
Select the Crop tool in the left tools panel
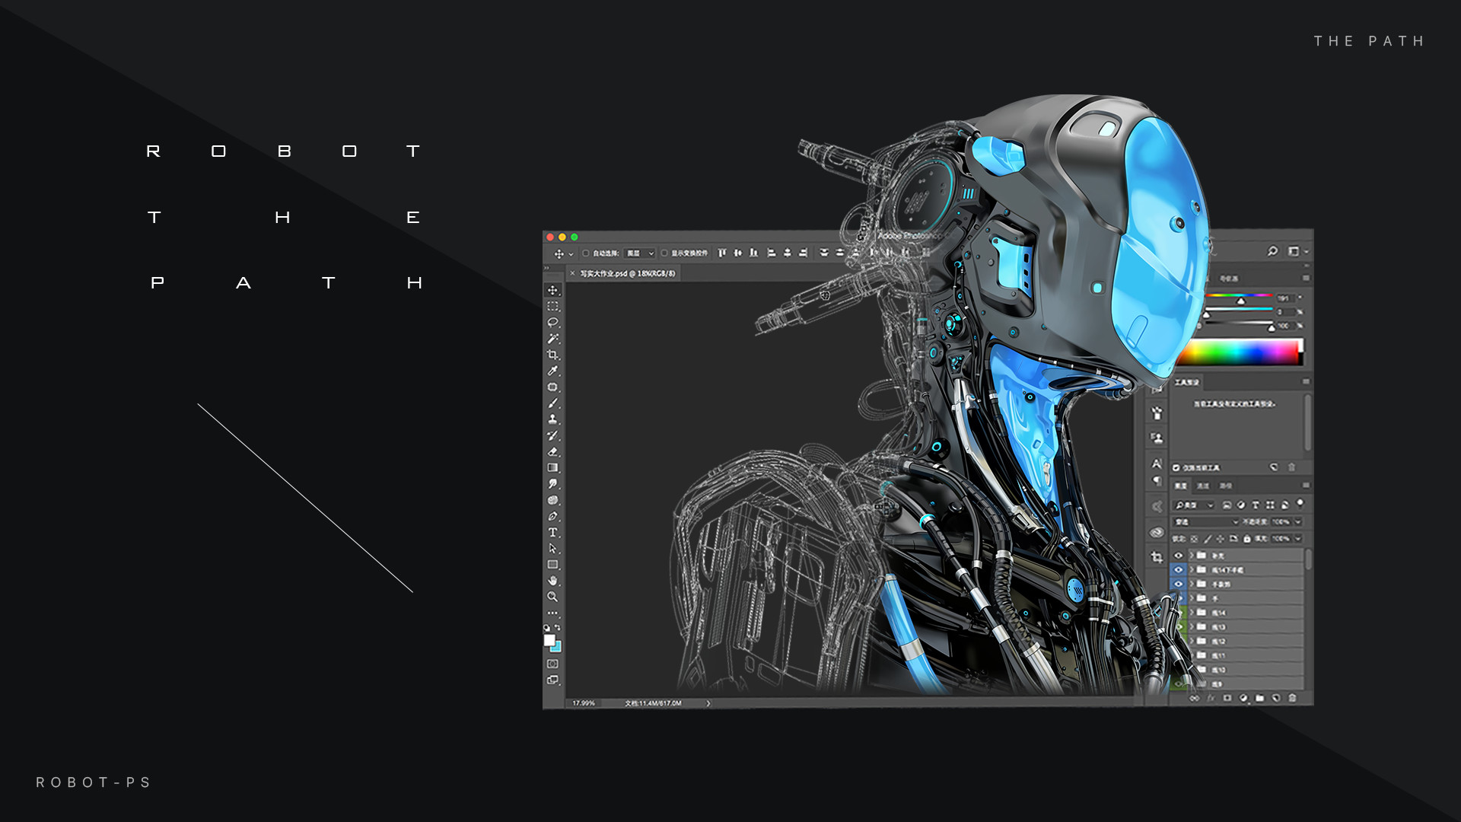click(x=553, y=355)
